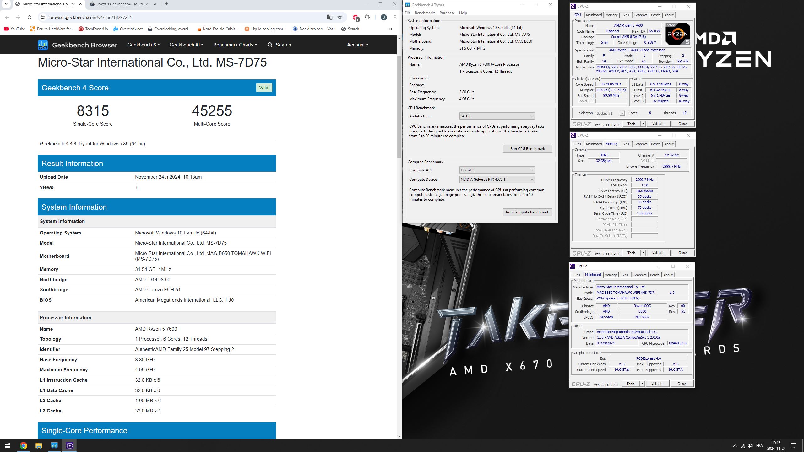Image resolution: width=804 pixels, height=452 pixels.
Task: Open the Compute Device RTX 4070 Ti dropdown
Action: (497, 180)
